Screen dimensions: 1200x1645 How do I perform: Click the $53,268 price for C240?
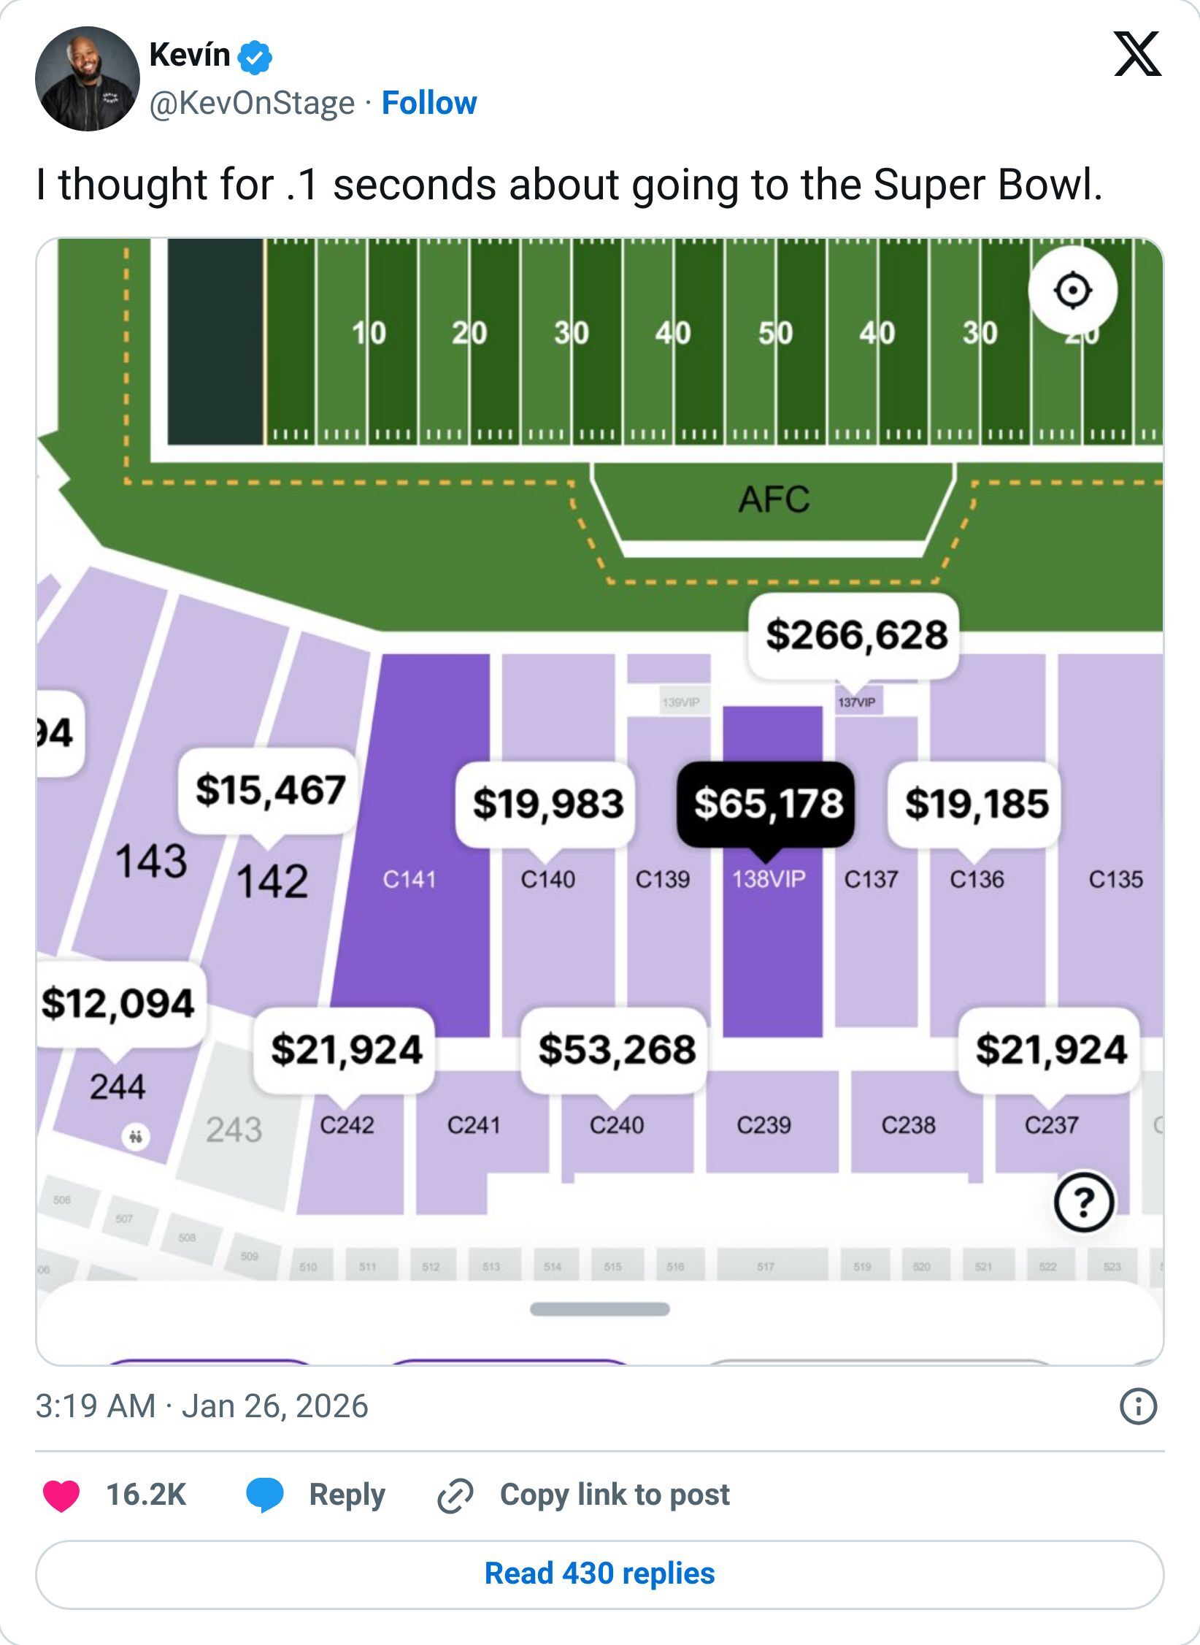[616, 1050]
